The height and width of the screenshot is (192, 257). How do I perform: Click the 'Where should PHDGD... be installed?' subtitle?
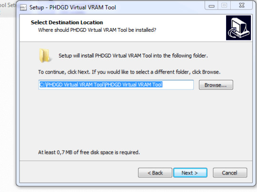click(97, 30)
